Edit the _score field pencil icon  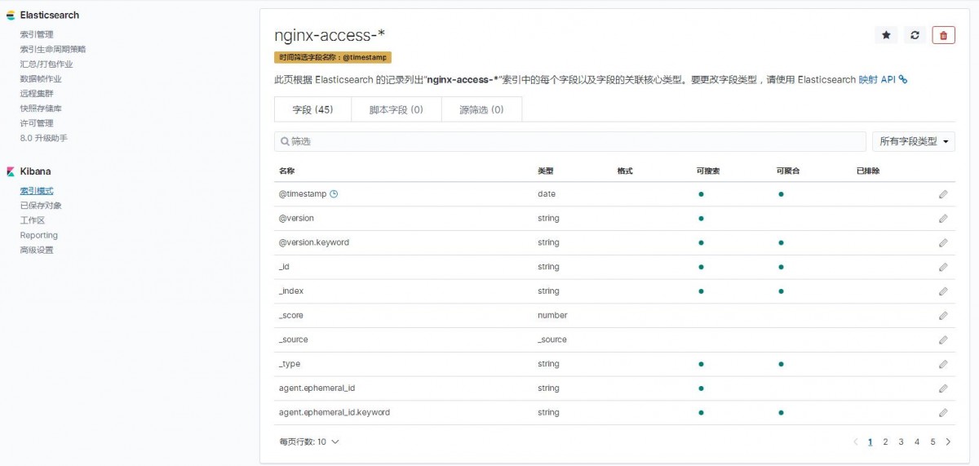[943, 315]
